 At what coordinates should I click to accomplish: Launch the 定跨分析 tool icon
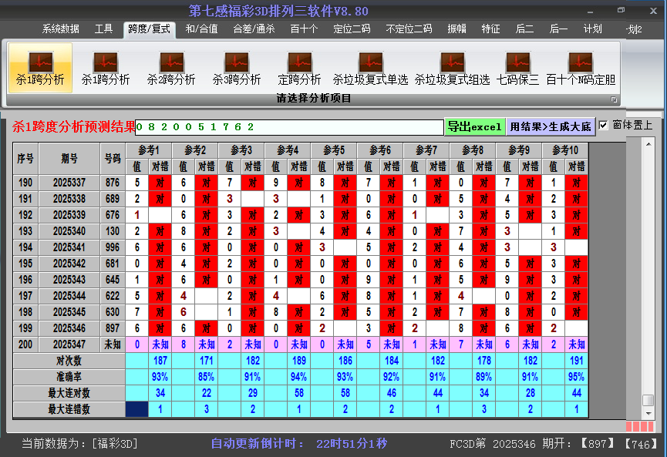(299, 67)
